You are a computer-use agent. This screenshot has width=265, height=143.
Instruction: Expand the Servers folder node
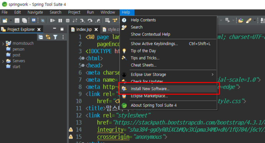click(3, 61)
